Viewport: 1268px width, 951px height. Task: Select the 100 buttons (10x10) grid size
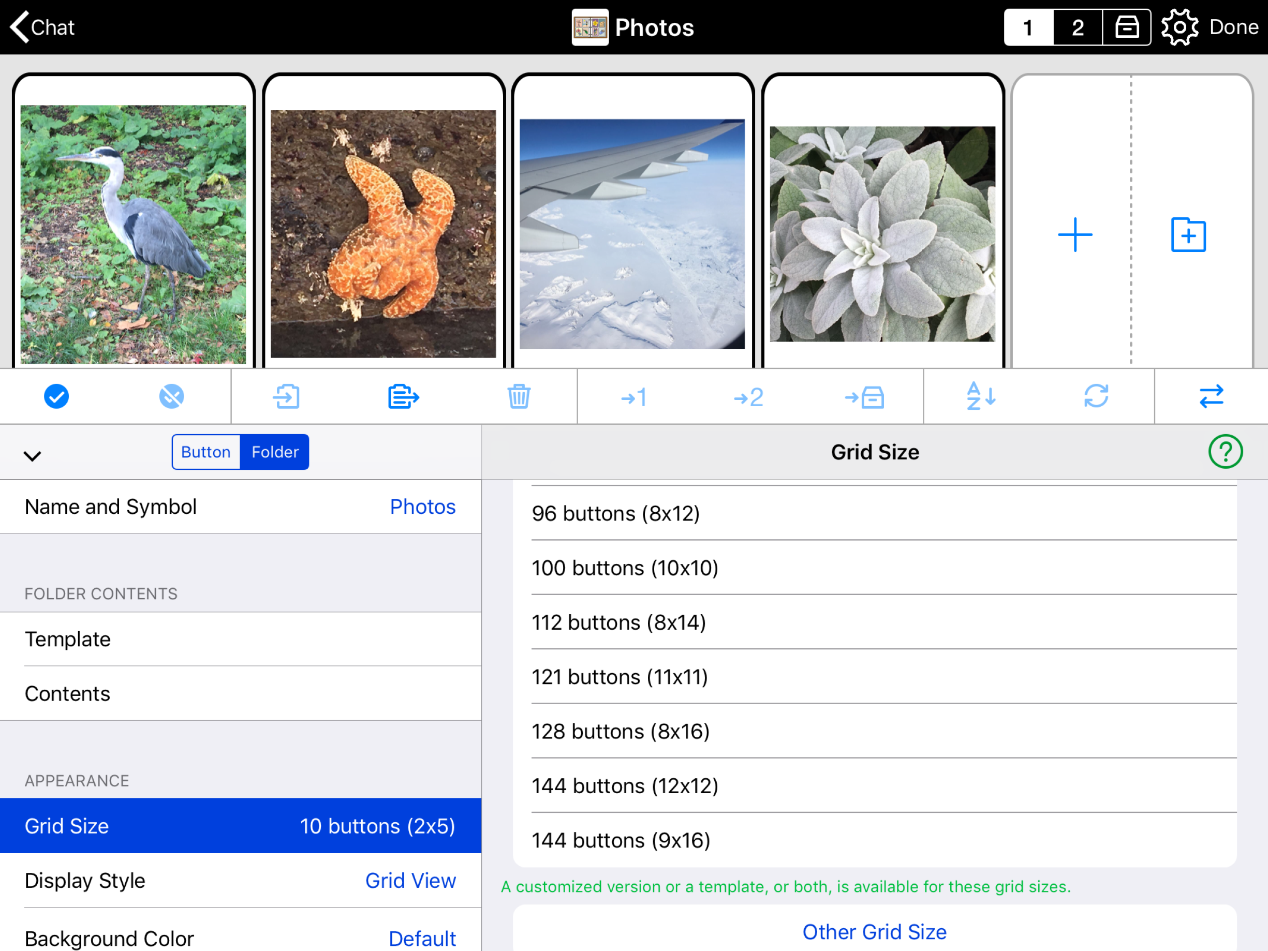click(x=625, y=568)
